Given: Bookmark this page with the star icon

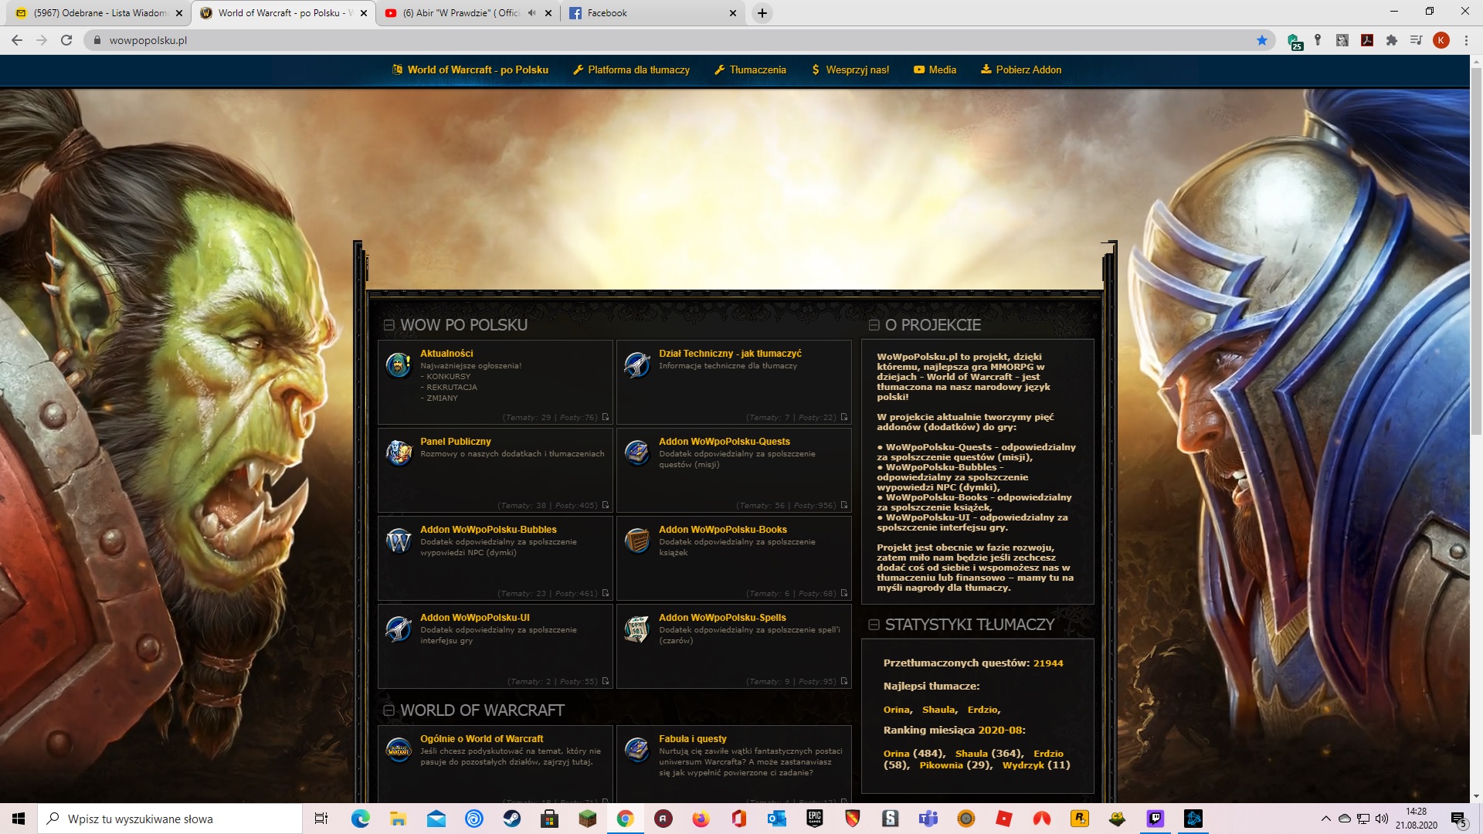Looking at the screenshot, I should click(1262, 40).
